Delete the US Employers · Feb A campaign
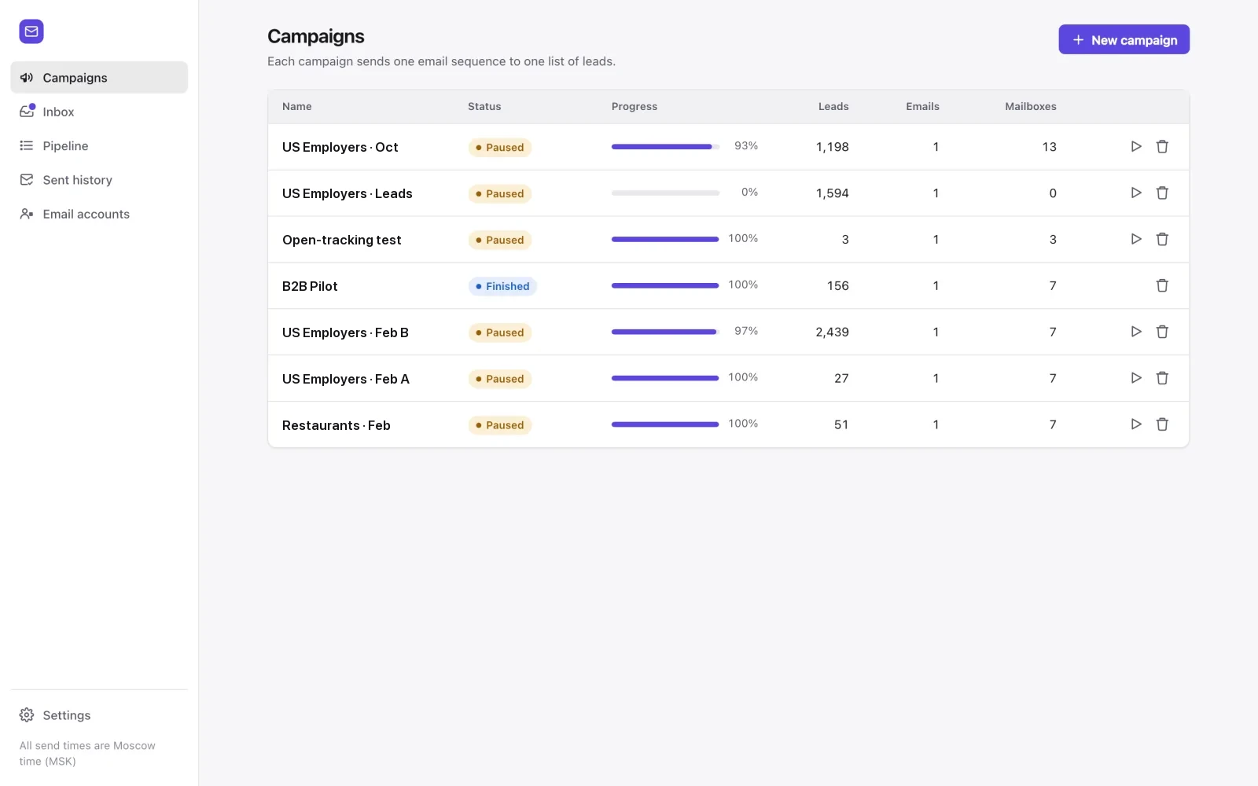Viewport: 1258px width, 786px height. [1162, 378]
